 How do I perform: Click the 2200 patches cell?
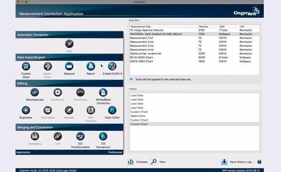202,53
